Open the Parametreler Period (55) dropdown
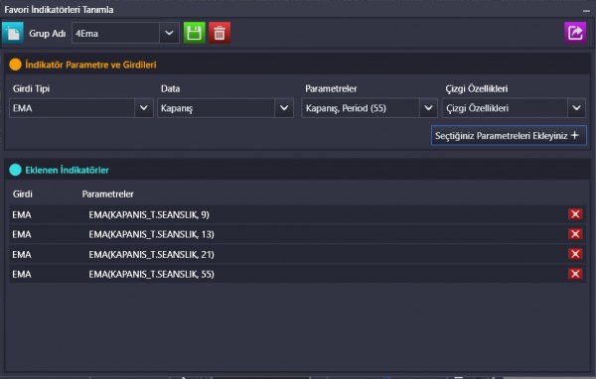Image resolution: width=596 pixels, height=379 pixels. [x=428, y=108]
